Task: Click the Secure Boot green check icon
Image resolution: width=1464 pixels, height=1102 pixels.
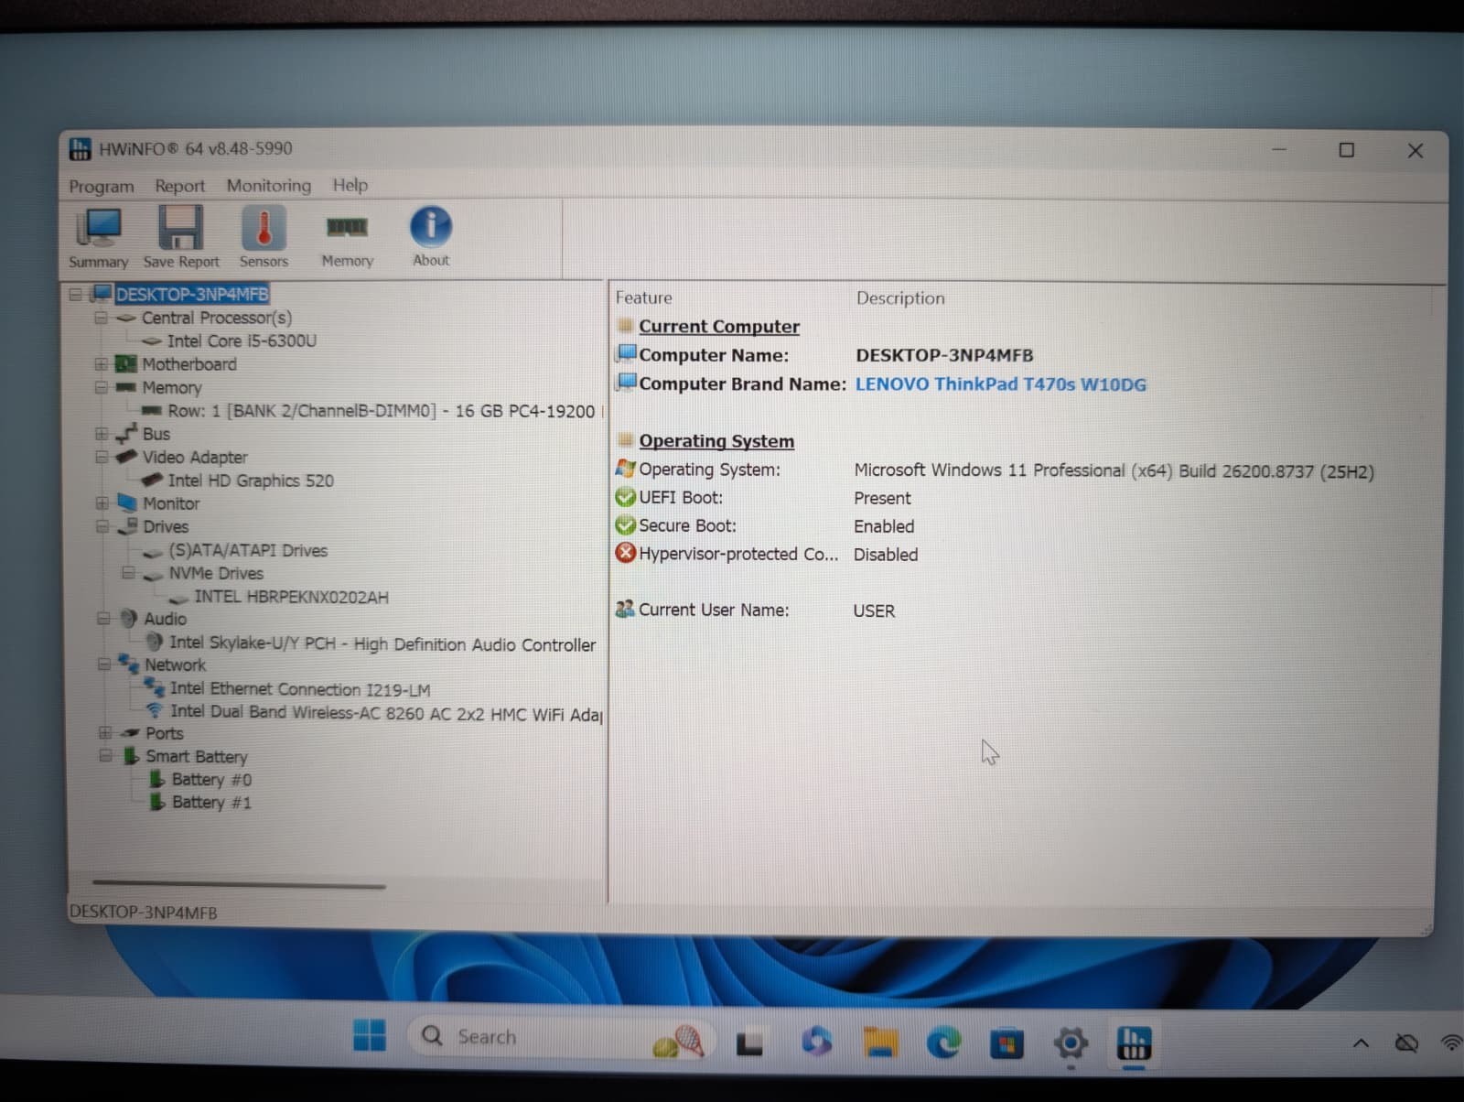Action: coord(625,525)
